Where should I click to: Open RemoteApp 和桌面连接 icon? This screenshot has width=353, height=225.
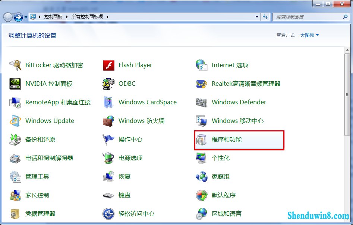click(15, 102)
